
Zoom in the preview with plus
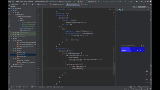[x=147, y=74]
